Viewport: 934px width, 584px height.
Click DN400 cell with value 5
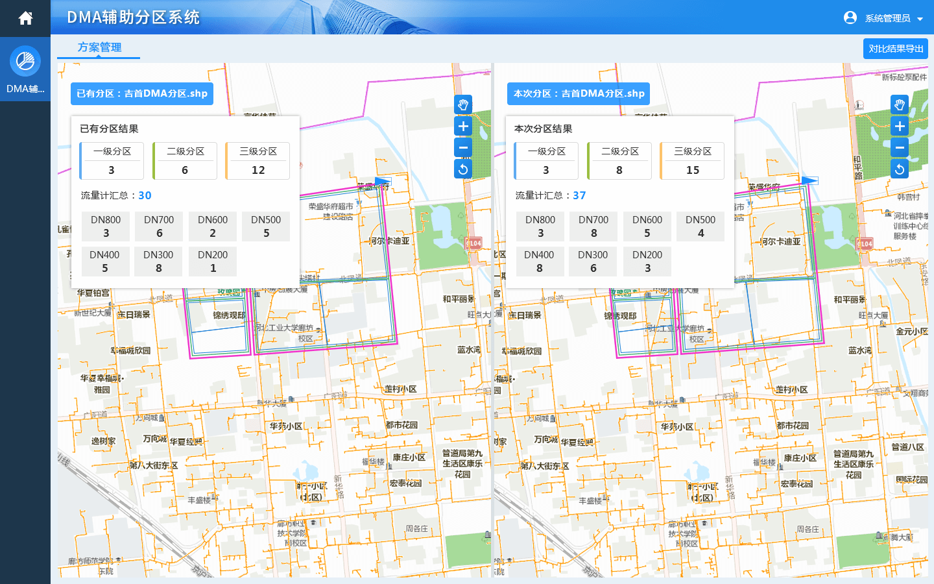point(106,262)
